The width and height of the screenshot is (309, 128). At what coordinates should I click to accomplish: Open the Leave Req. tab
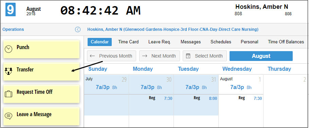pos(160,42)
